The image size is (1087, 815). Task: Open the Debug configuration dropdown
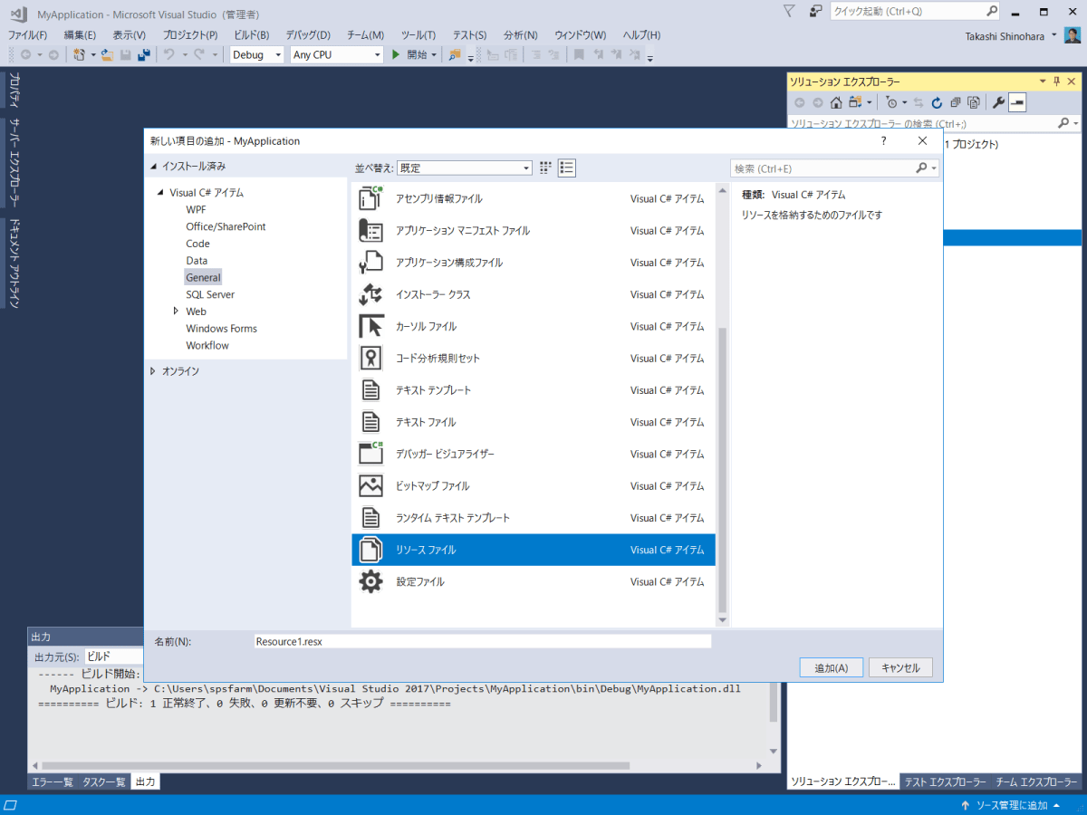(257, 54)
